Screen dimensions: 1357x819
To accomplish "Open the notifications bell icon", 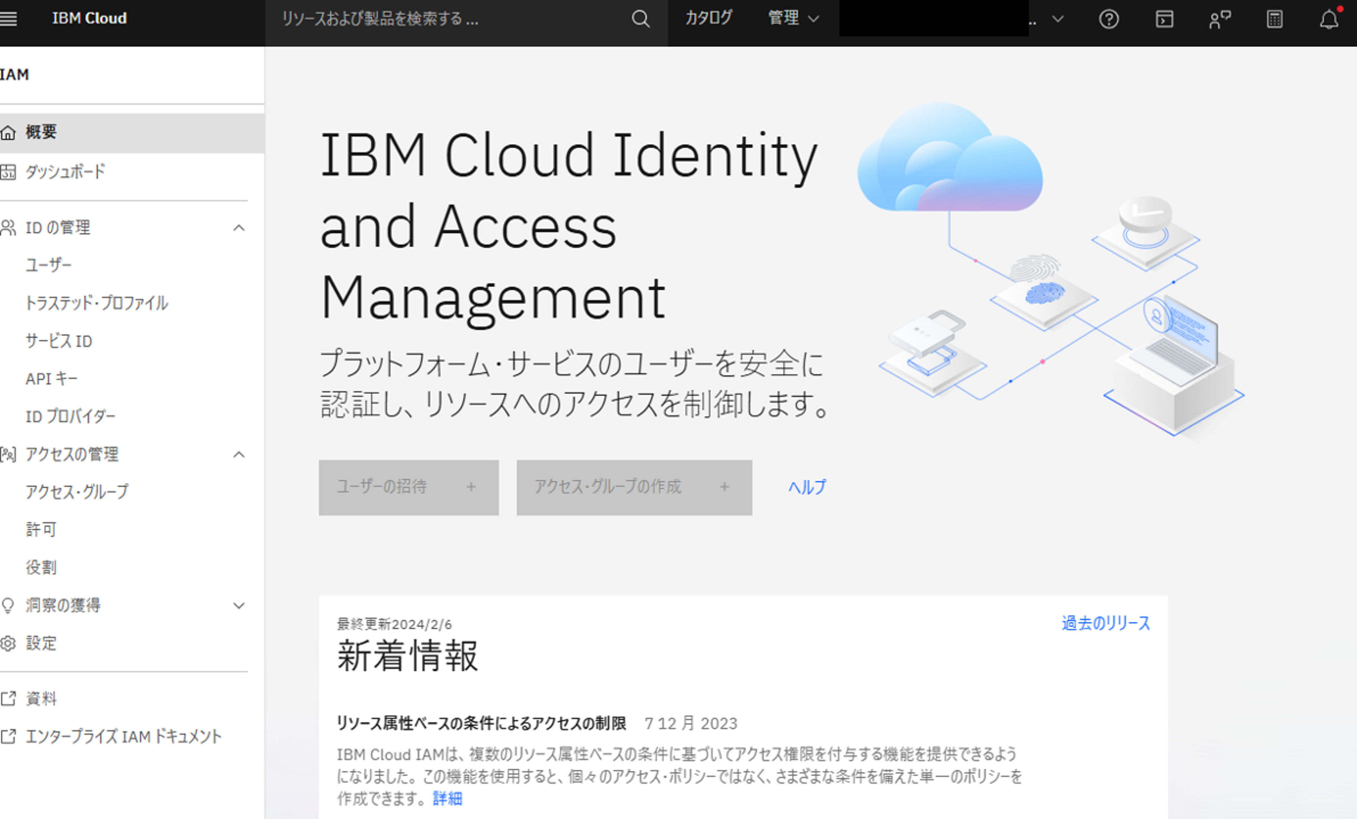I will coord(1329,19).
